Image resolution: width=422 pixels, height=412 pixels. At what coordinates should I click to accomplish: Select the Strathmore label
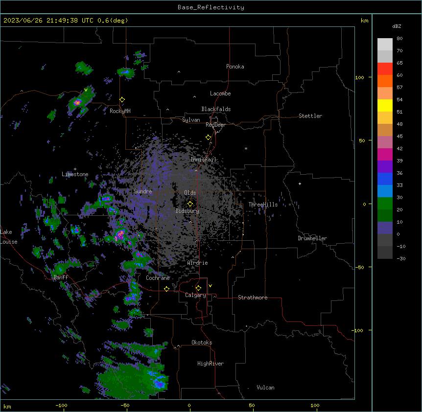(x=253, y=298)
